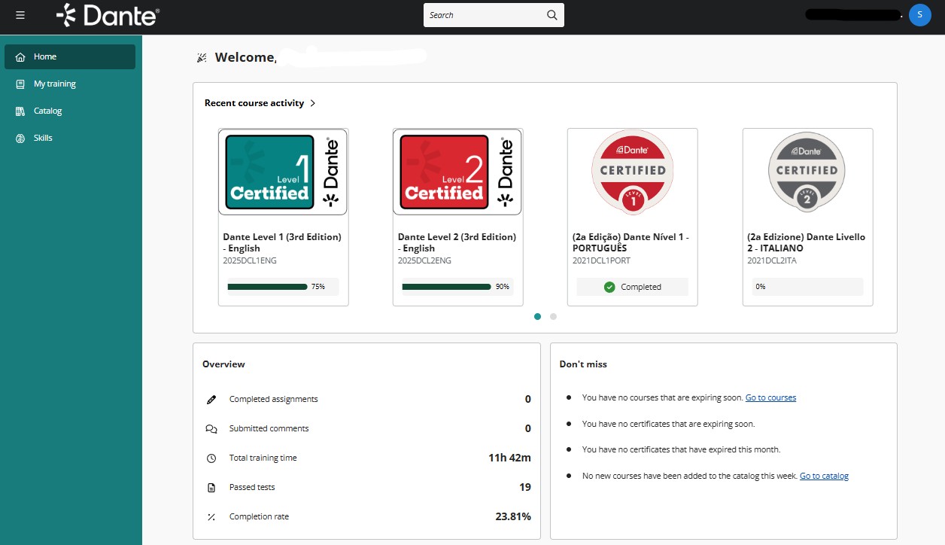Click the '23.81%' completion rate value
This screenshot has width=945, height=545.
click(x=512, y=516)
